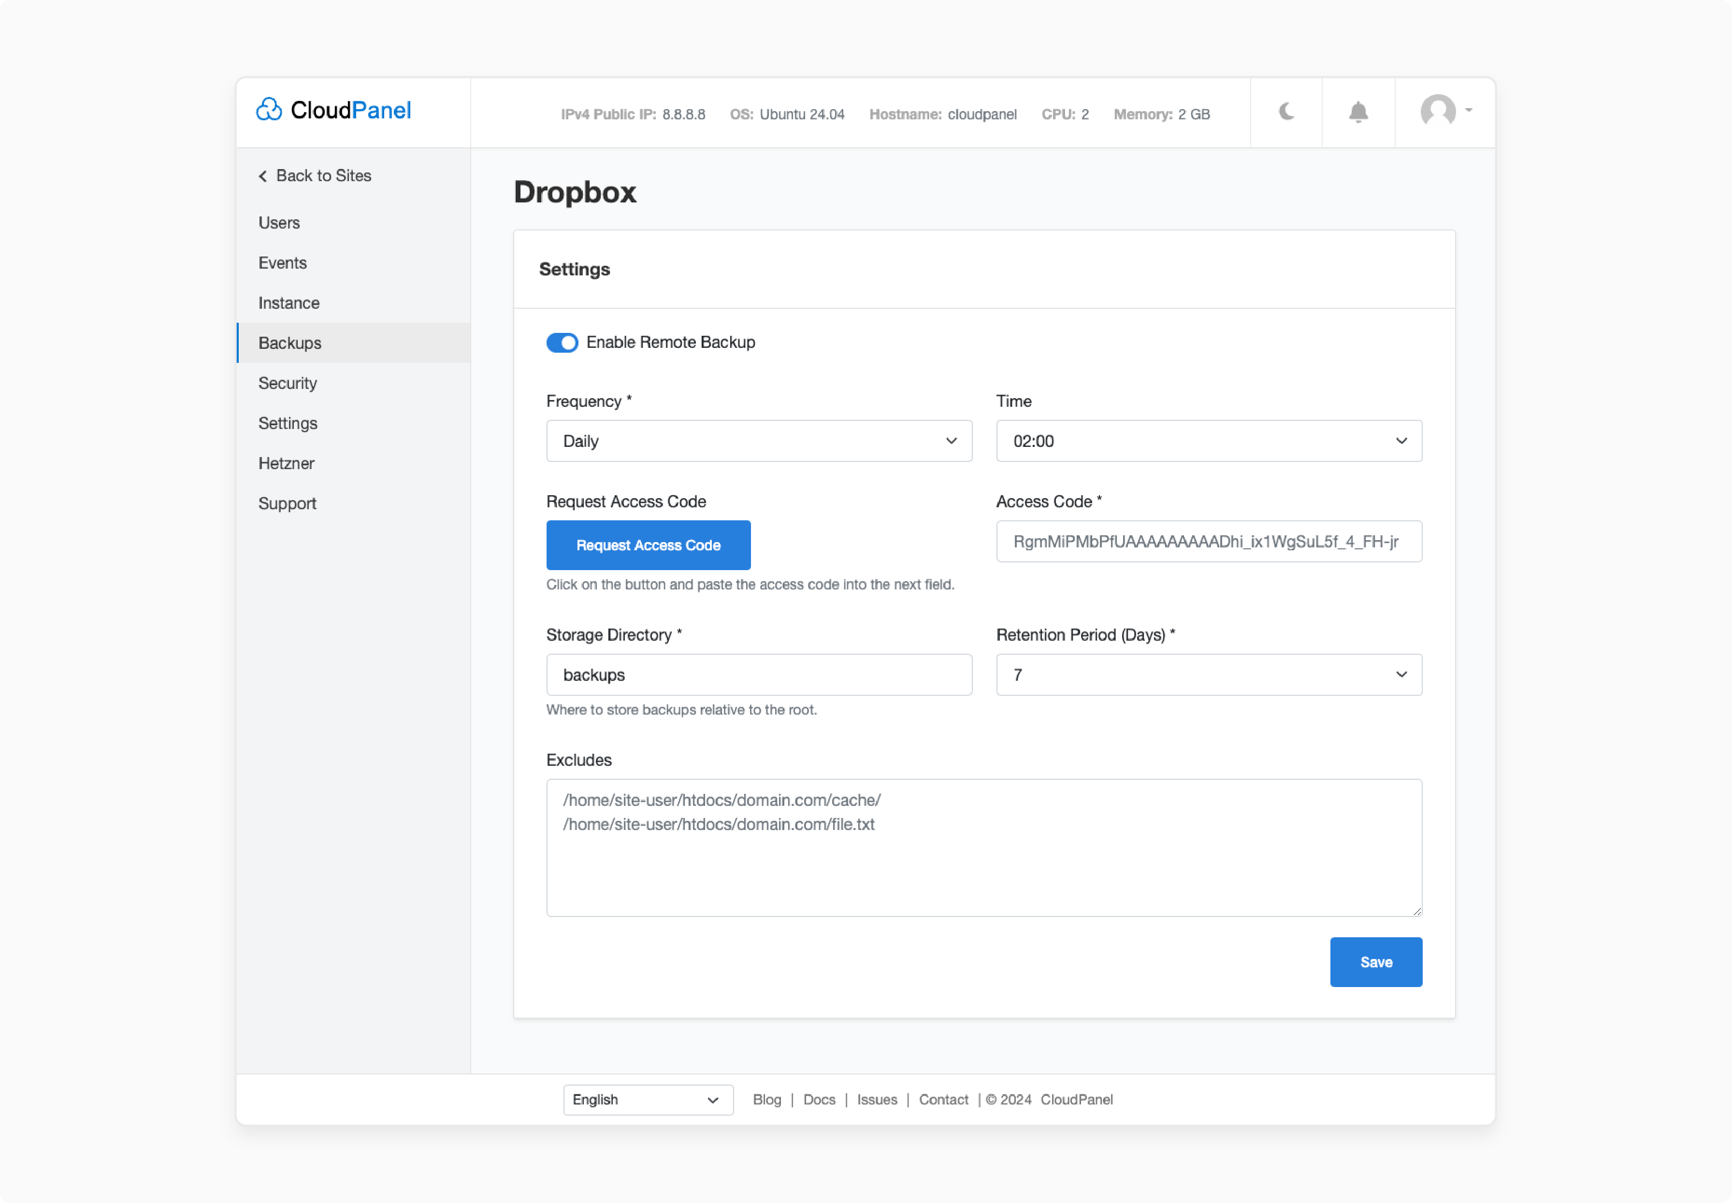Click the CPU: 2 header entry
The image size is (1732, 1203).
tap(1065, 115)
